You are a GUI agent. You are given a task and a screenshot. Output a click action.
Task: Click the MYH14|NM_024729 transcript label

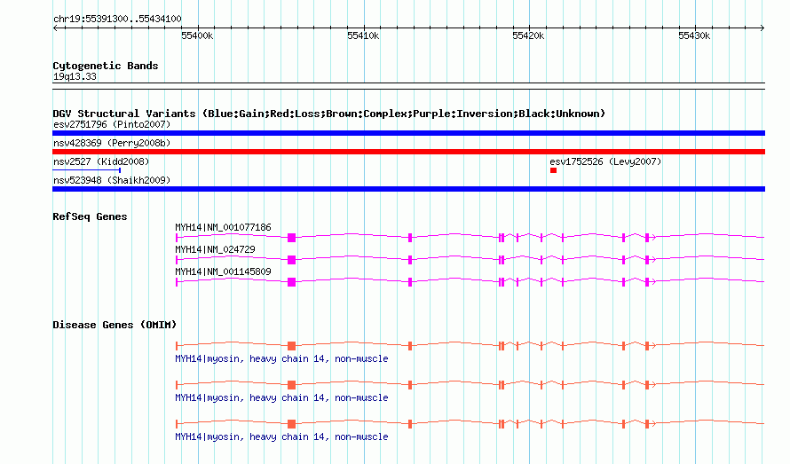coord(215,249)
